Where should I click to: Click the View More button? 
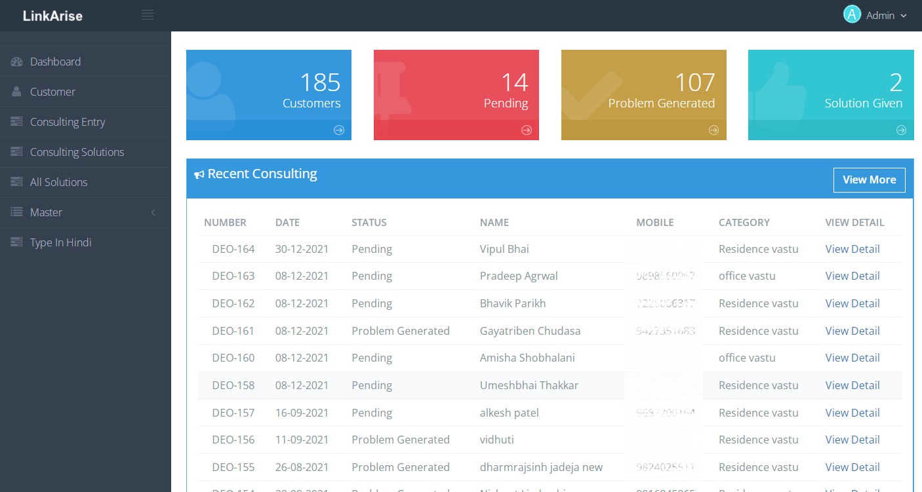tap(870, 180)
